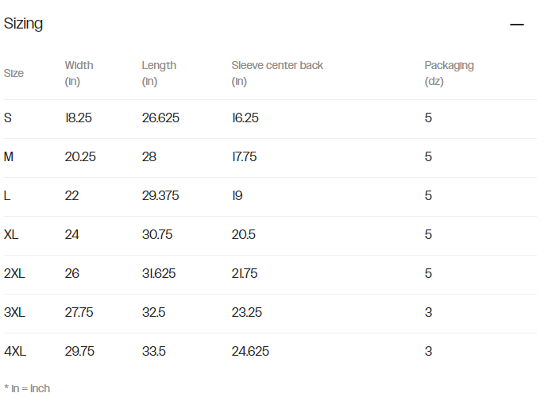This screenshot has width=552, height=397.
Task: Click the Sizing section heading
Action: pos(24,24)
